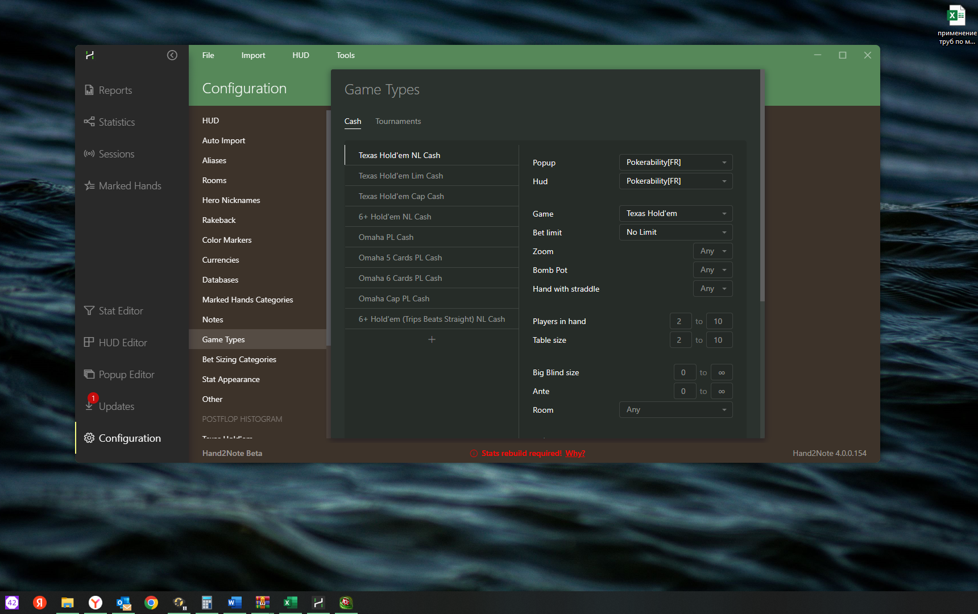The width and height of the screenshot is (978, 614).
Task: Select Texas Hold'em Lim Cash
Action: (432, 176)
